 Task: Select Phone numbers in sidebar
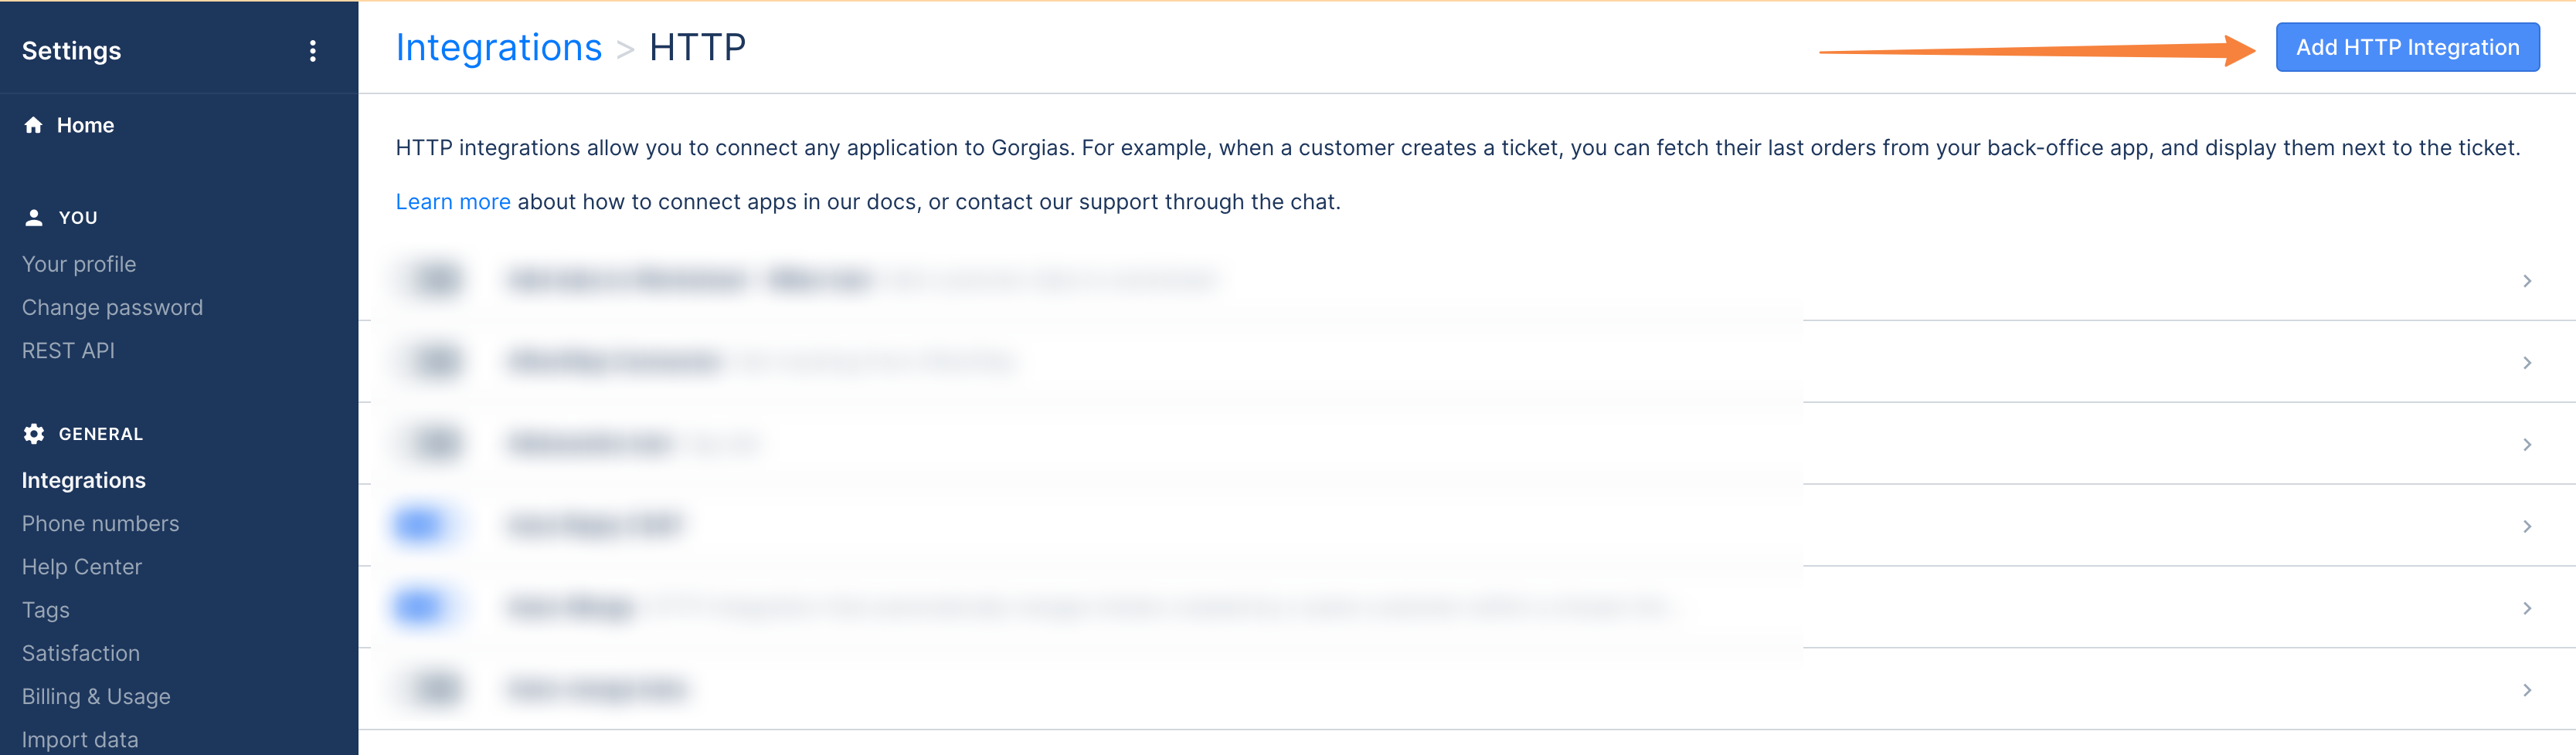(x=100, y=523)
